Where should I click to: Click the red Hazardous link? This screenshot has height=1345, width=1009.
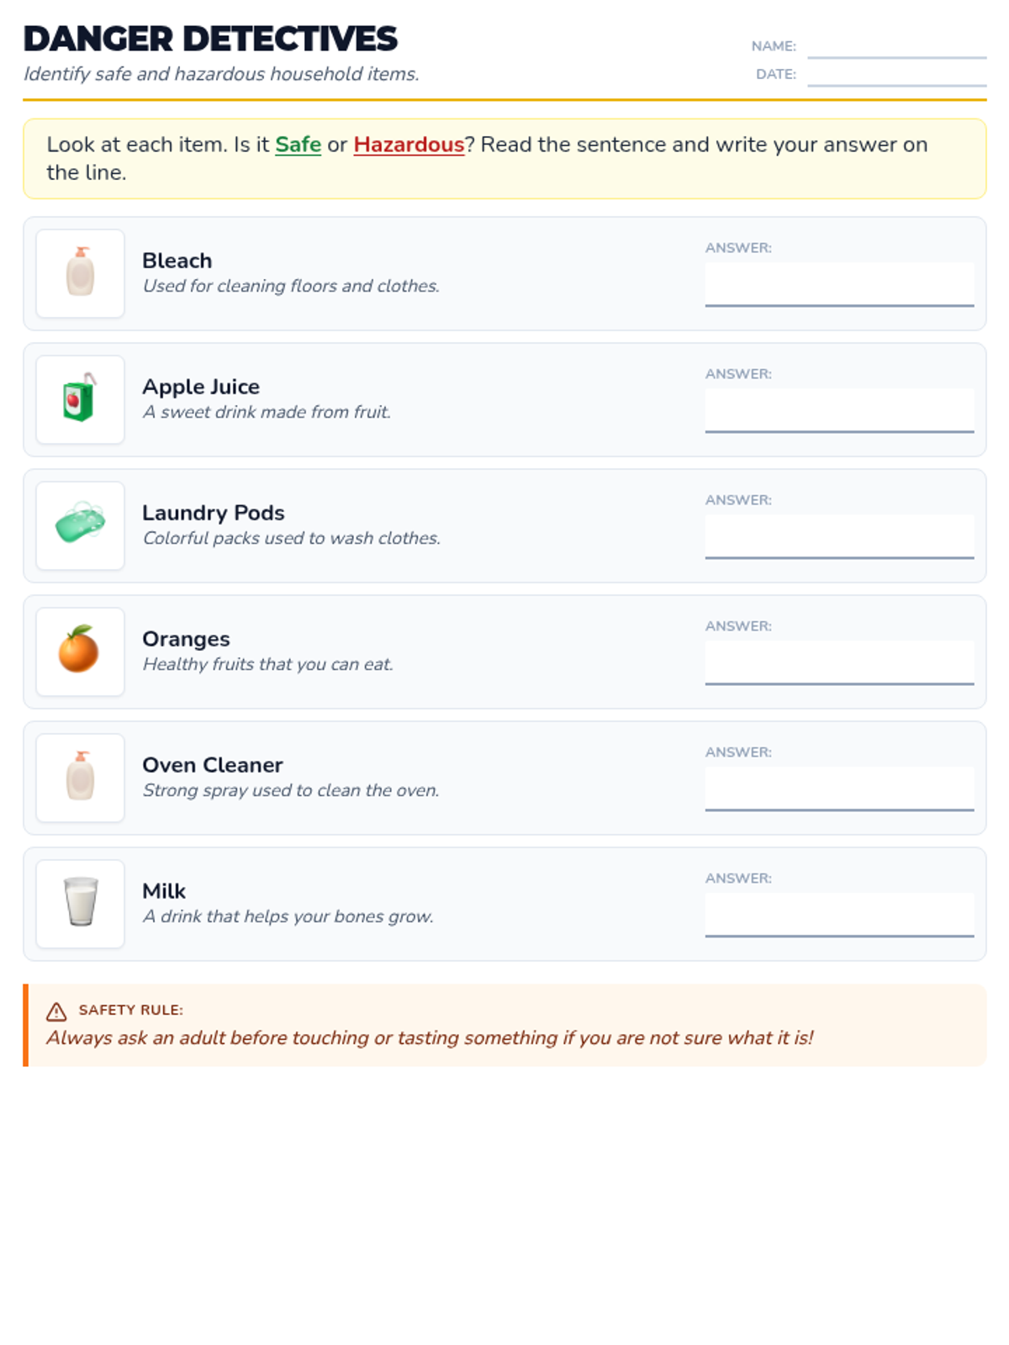pyautogui.click(x=409, y=145)
